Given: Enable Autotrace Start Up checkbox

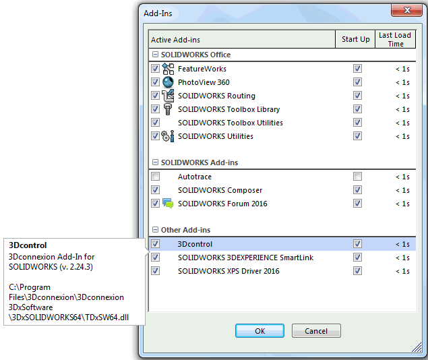Looking at the screenshot, I should click(357, 177).
